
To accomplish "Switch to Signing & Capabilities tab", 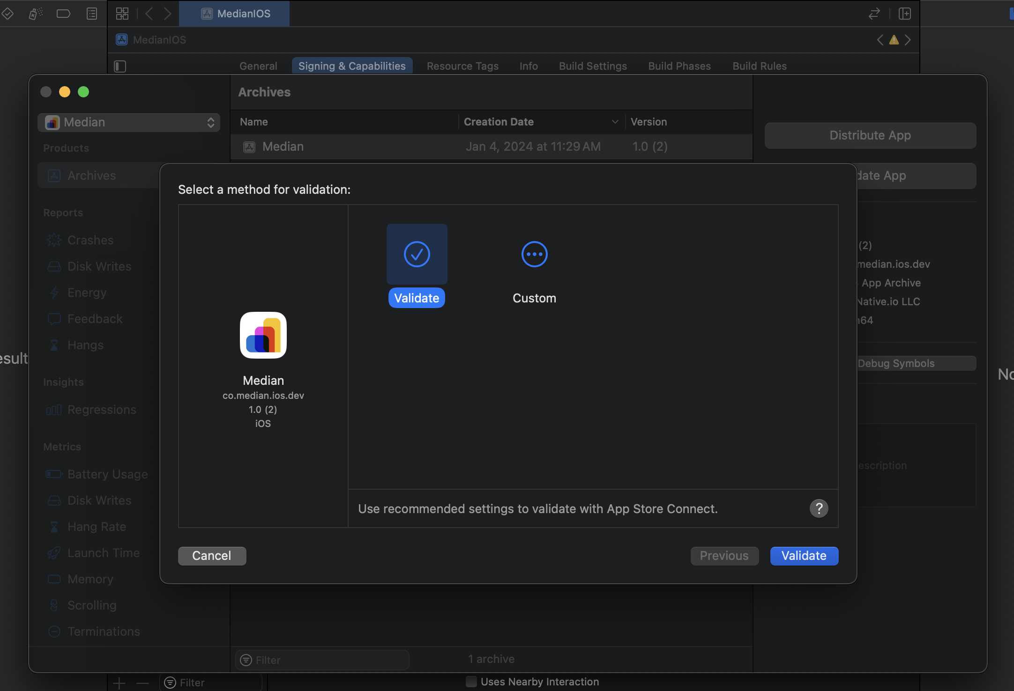I will point(352,66).
